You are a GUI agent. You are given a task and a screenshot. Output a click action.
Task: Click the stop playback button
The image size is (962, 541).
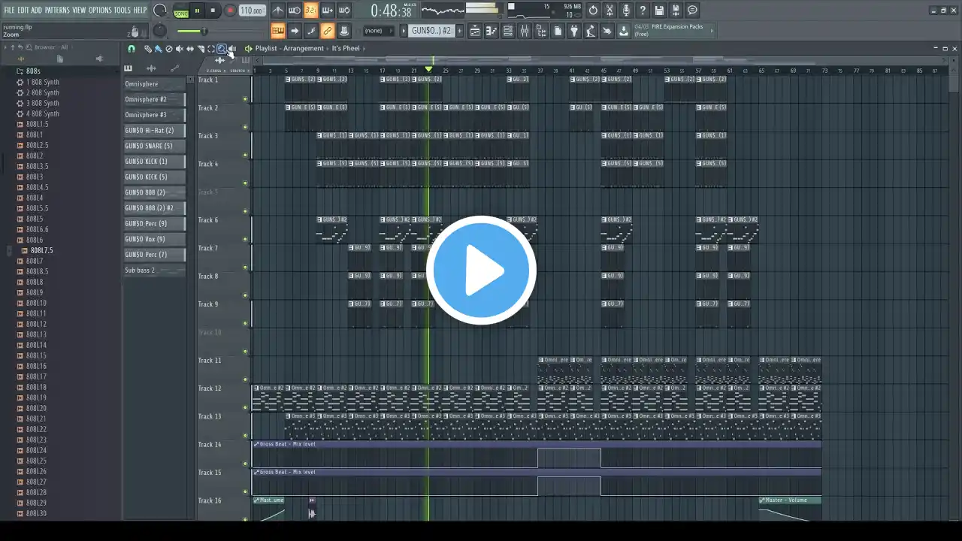[x=213, y=11]
